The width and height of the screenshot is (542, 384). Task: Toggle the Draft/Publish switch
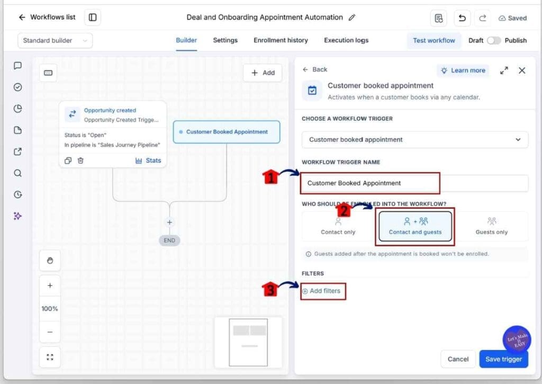pyautogui.click(x=494, y=40)
